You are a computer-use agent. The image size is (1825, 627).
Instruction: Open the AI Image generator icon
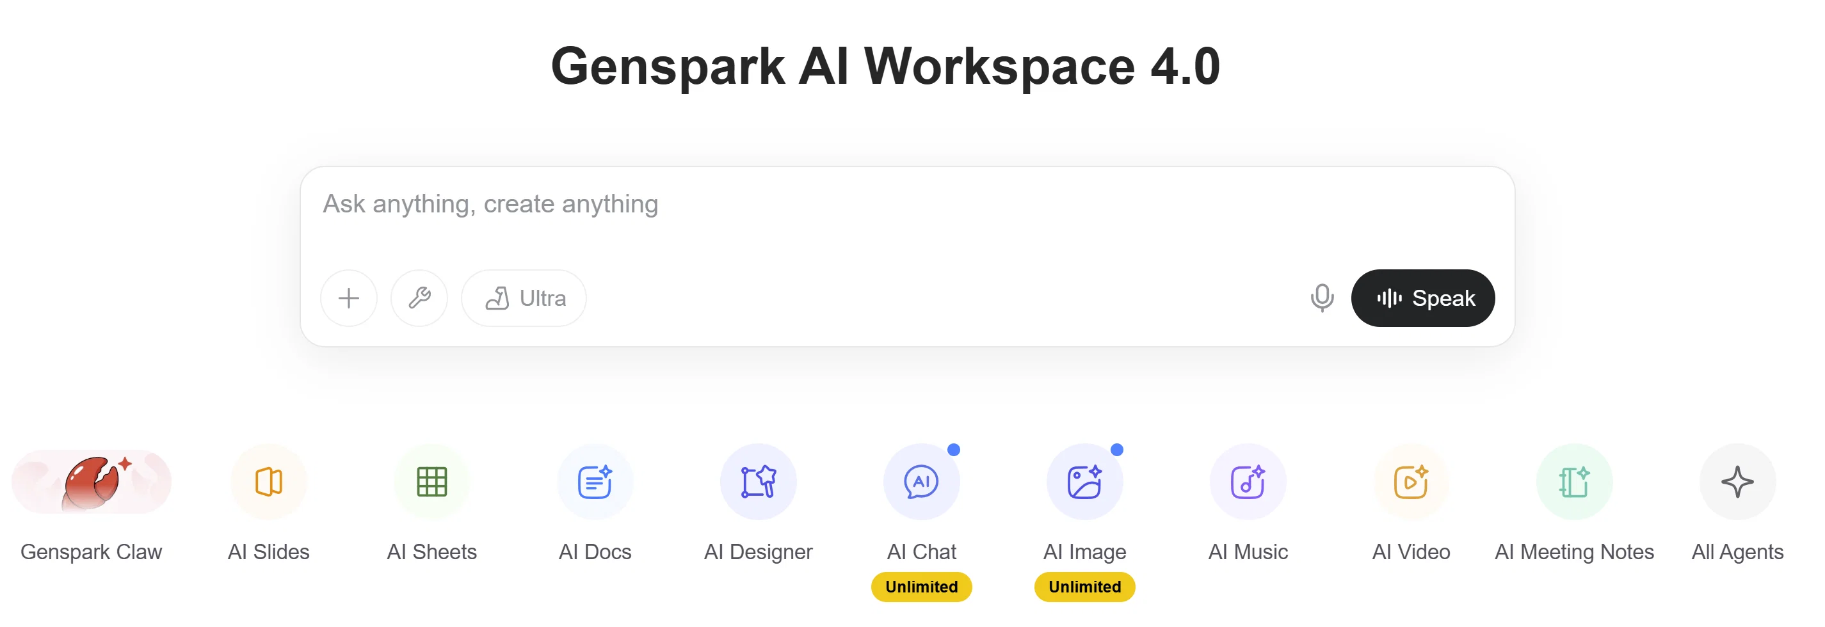point(1084,482)
